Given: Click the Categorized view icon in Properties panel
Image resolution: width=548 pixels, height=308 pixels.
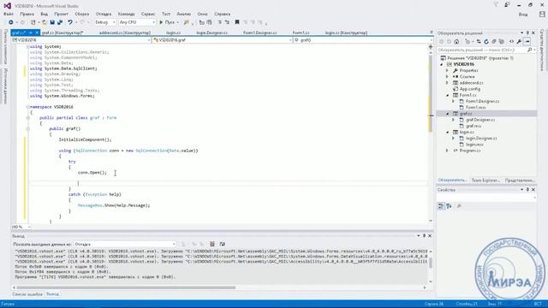Looking at the screenshot, I should (441, 206).
